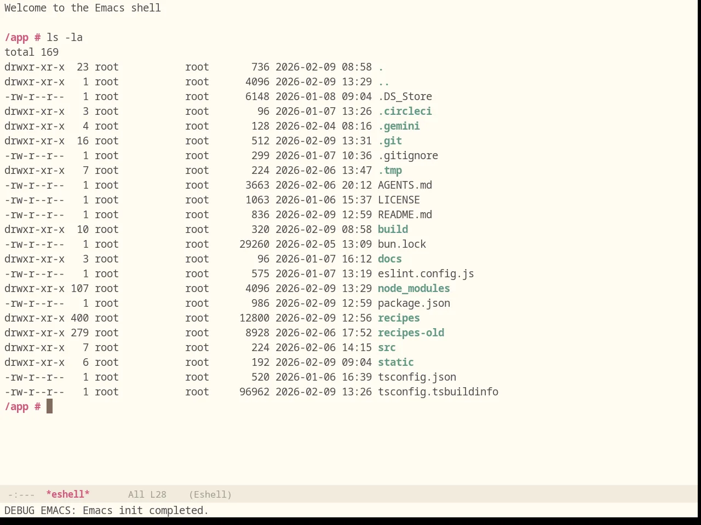Click the .DS_Store file name
The height and width of the screenshot is (525, 701).
coord(405,96)
